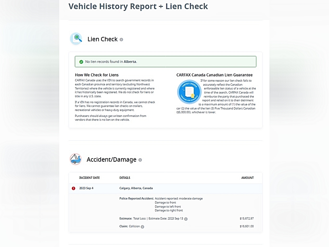Click 'Accident reported: moderate damage' line
329x247 pixels.
[x=179, y=199]
